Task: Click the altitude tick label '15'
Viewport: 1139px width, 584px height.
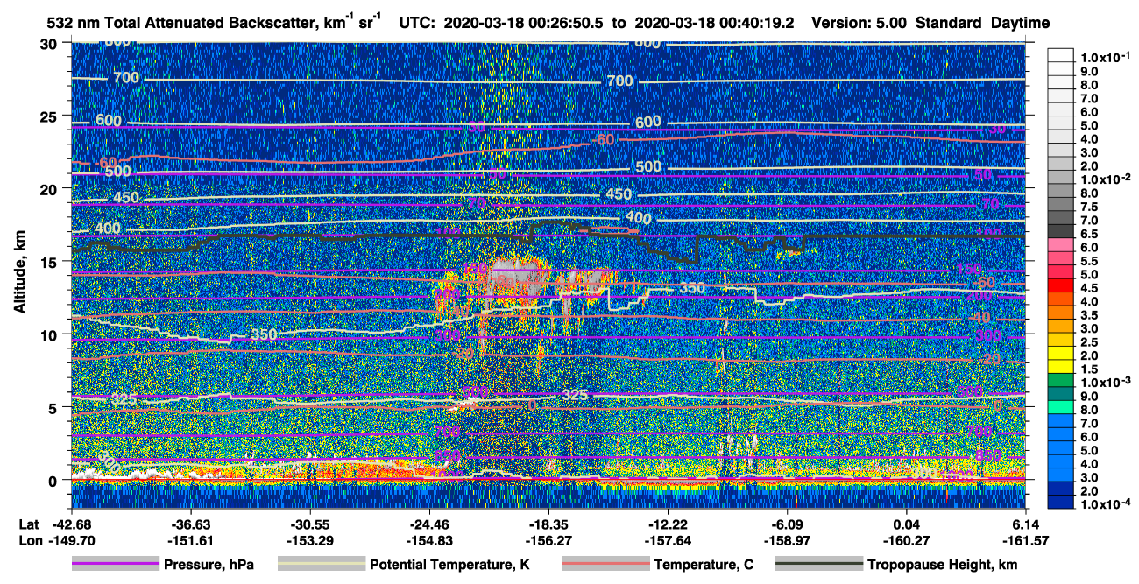Action: (51, 261)
